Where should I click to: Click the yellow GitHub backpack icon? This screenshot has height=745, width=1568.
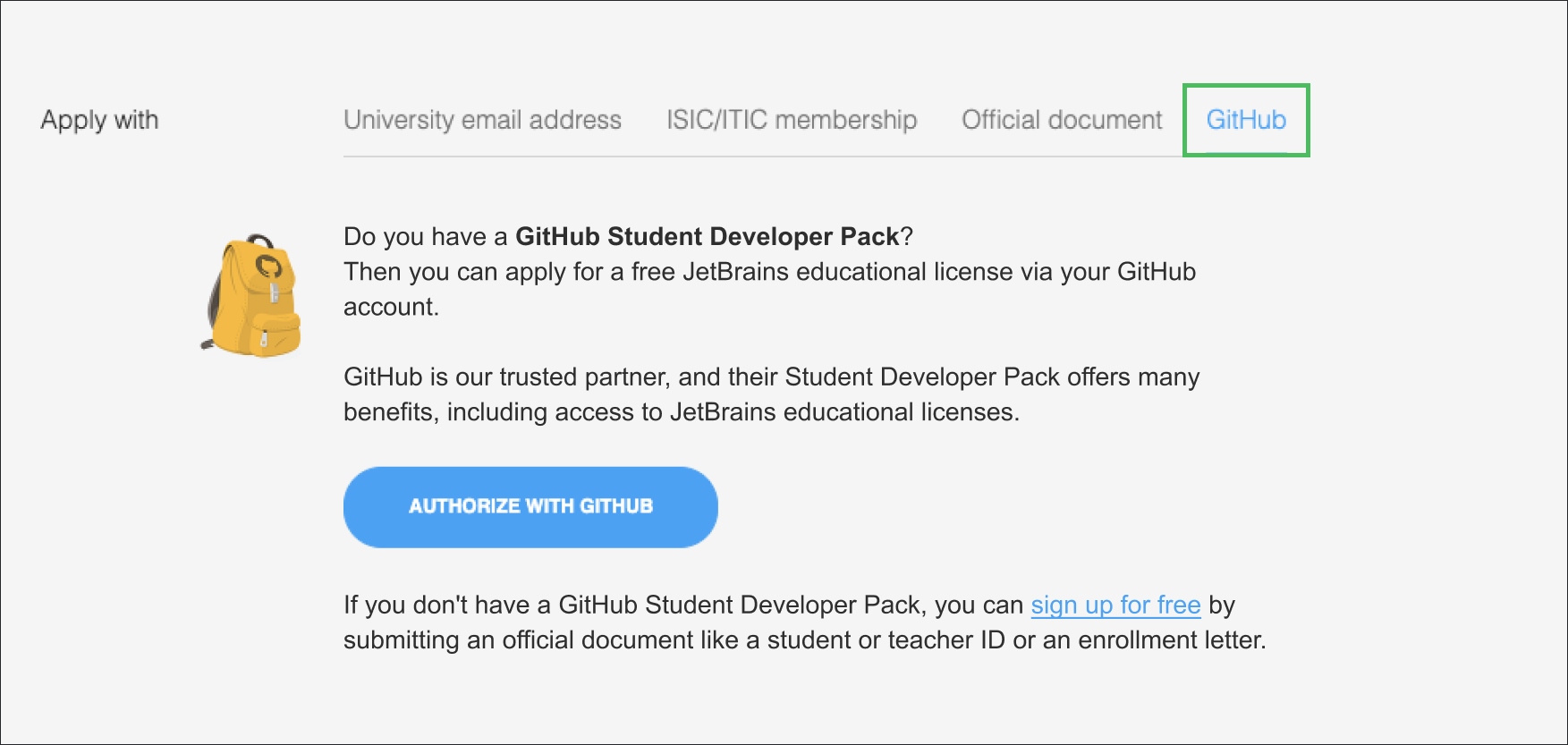(251, 298)
